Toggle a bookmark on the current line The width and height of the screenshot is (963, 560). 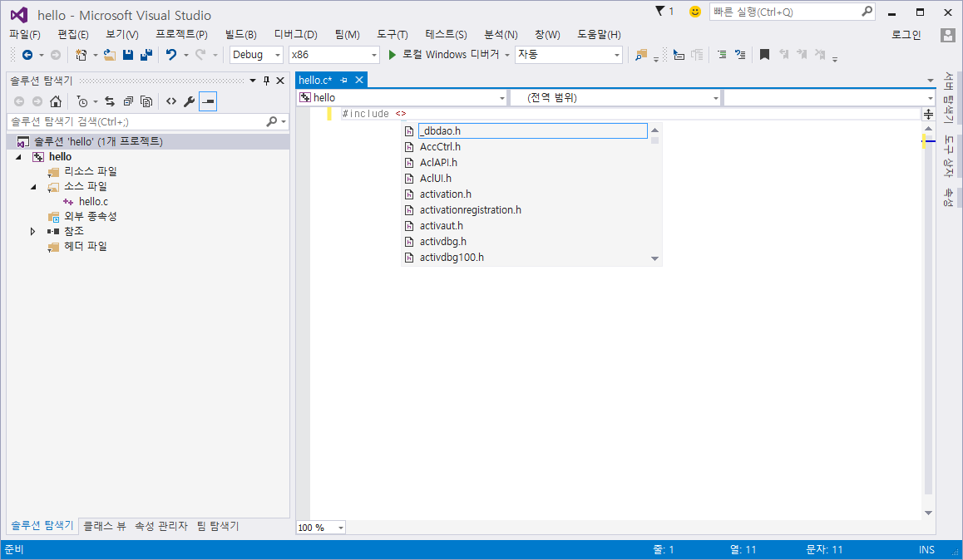pyautogui.click(x=764, y=55)
